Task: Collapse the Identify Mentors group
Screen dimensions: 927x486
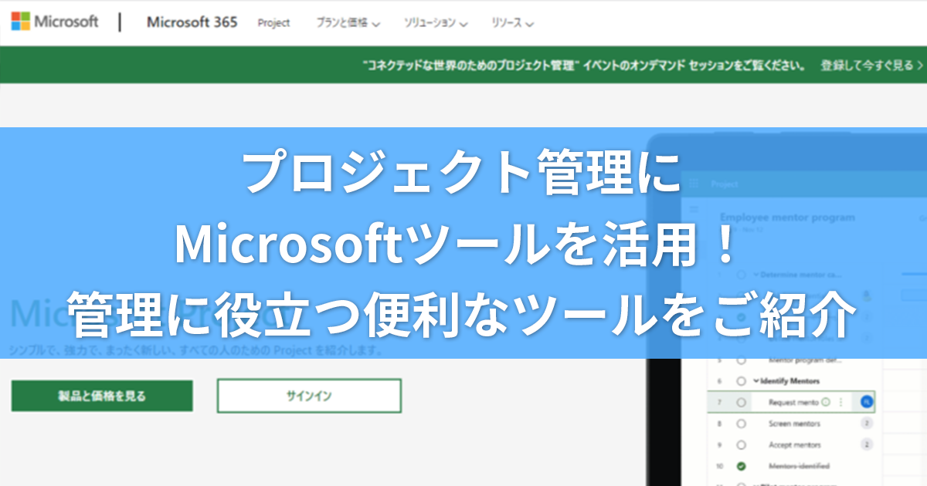Action: pos(756,381)
